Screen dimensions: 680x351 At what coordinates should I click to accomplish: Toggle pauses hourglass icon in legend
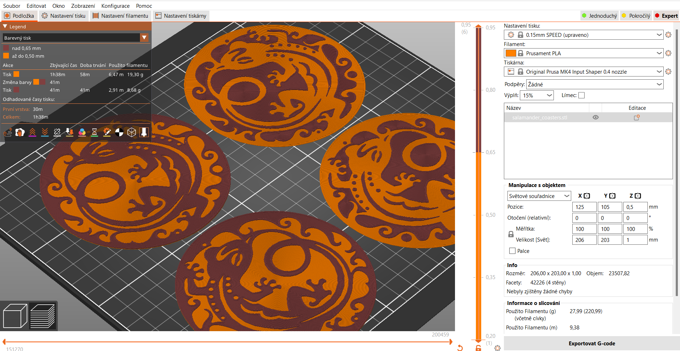[x=94, y=132]
